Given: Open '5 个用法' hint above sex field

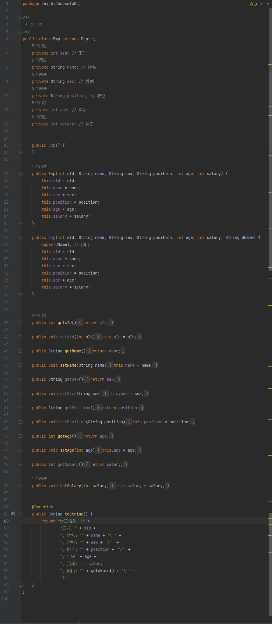Looking at the screenshot, I should click(39, 74).
